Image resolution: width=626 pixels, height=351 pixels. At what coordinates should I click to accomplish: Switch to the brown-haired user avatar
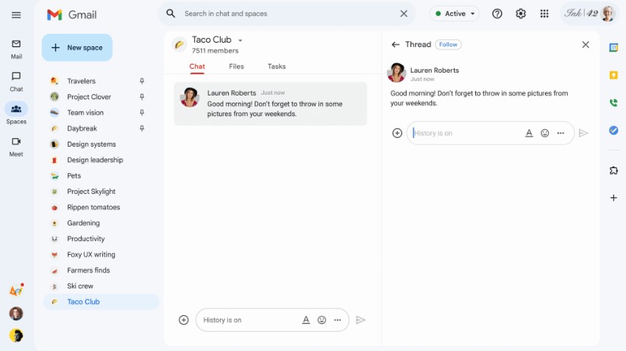(16, 314)
